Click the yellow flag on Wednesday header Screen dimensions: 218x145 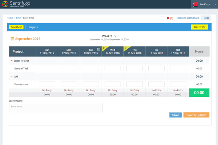104,48
